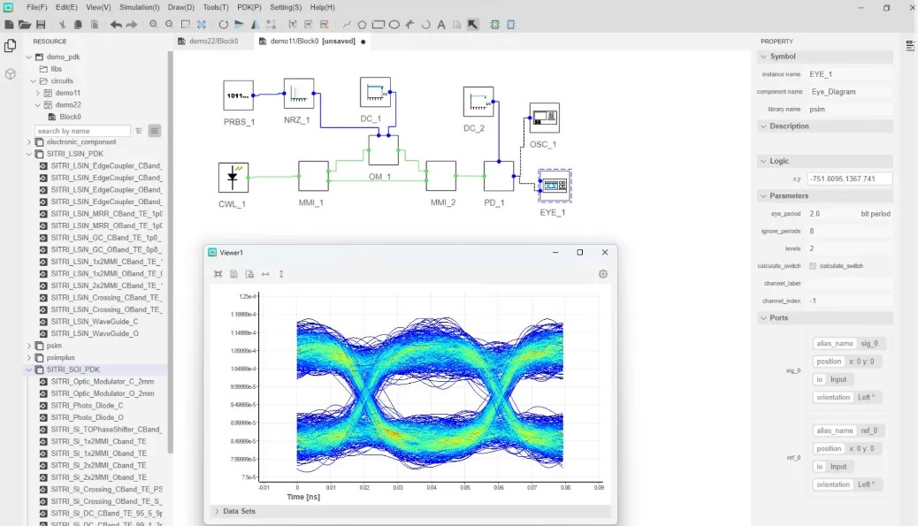The width and height of the screenshot is (918, 526).
Task: Open Viewer1 settings gear icon
Action: point(603,274)
